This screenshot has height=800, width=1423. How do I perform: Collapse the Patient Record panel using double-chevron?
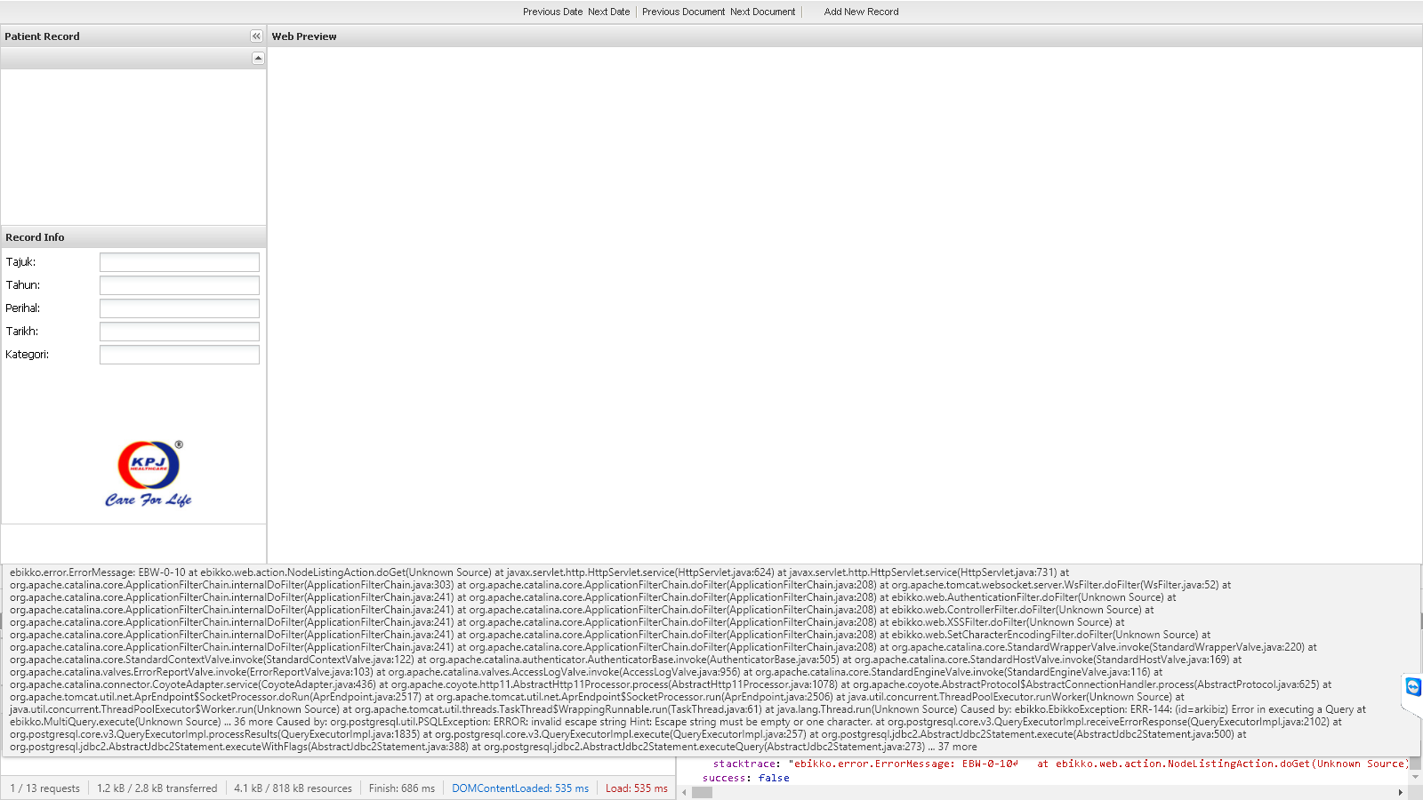point(256,36)
